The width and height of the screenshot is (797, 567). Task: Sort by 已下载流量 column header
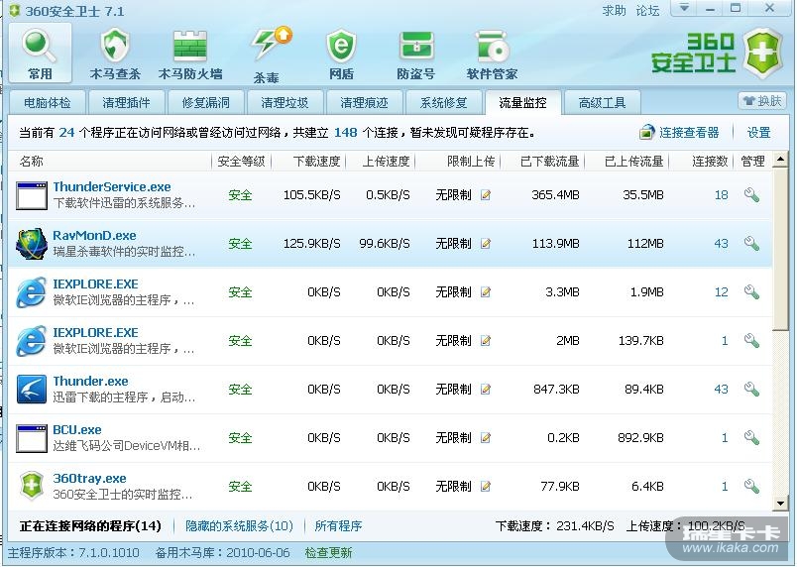(x=549, y=162)
